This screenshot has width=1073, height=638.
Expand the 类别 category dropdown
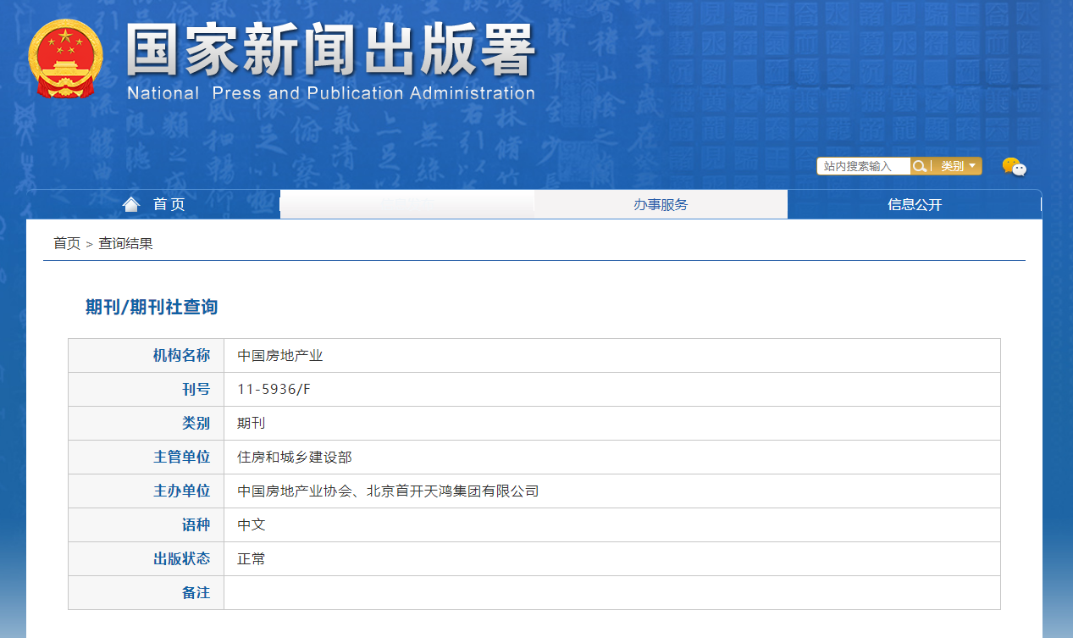coord(958,166)
